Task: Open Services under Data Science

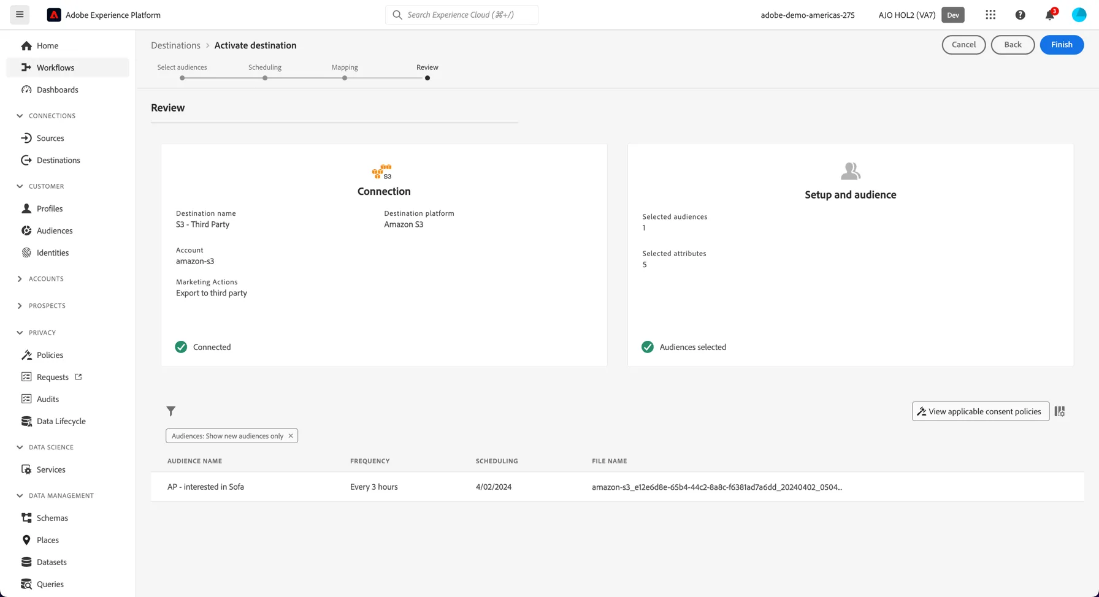Action: pyautogui.click(x=67, y=470)
